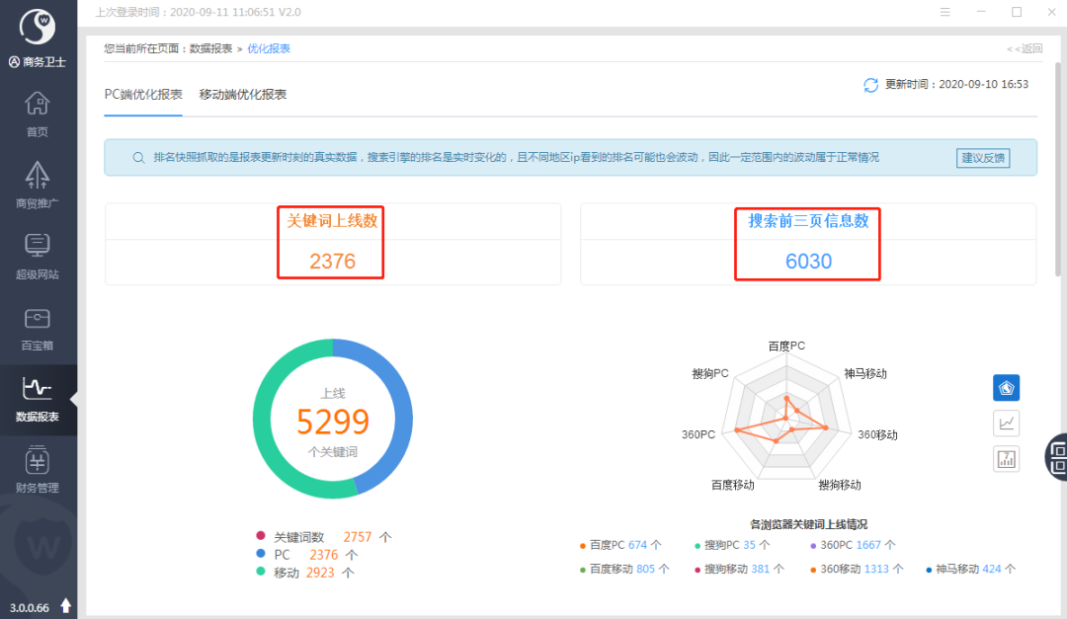Switch to radar chart view icon

pyautogui.click(x=1007, y=388)
